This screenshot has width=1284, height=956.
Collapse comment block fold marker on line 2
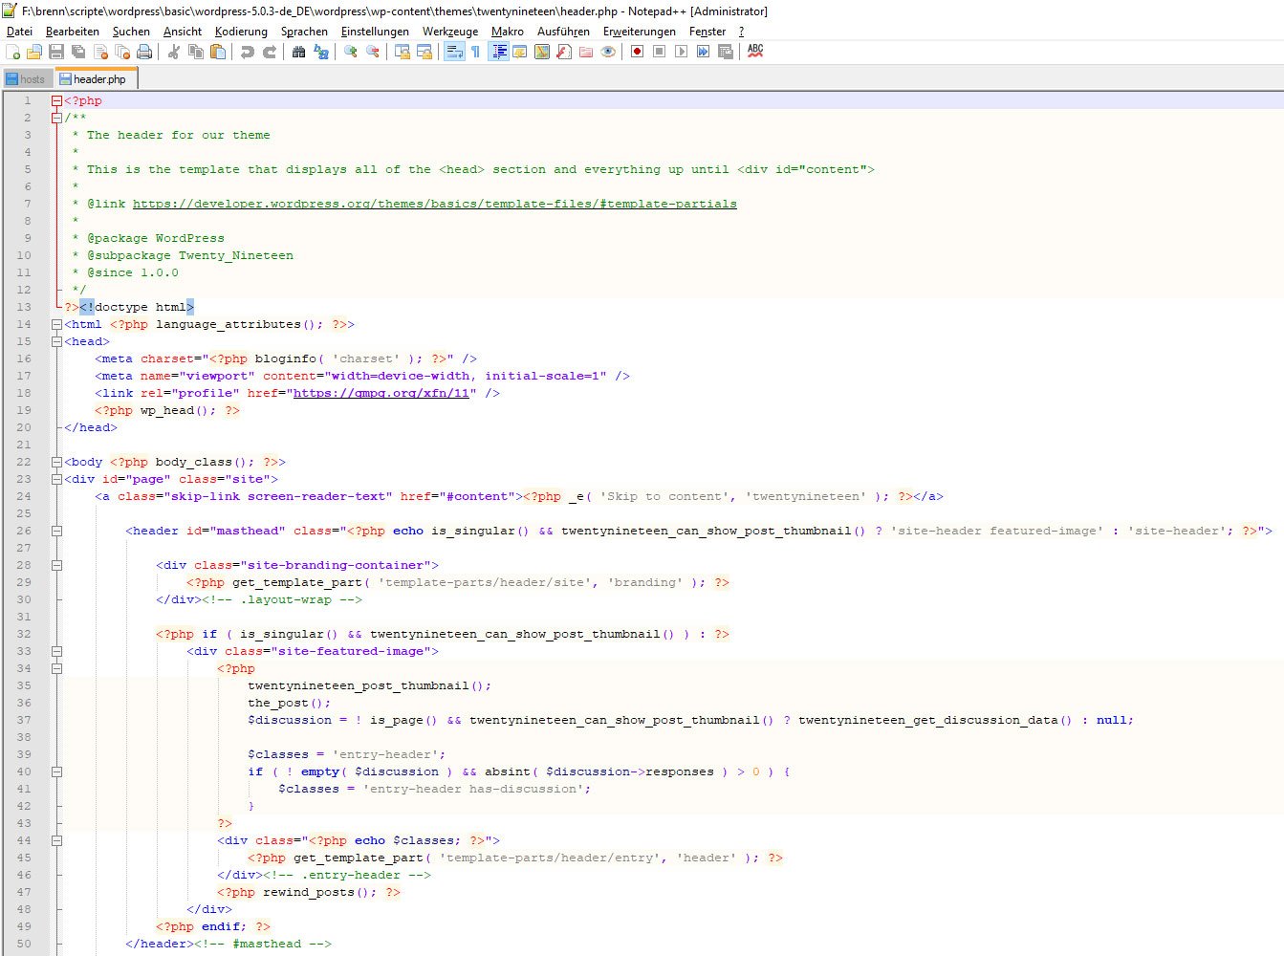pyautogui.click(x=56, y=118)
